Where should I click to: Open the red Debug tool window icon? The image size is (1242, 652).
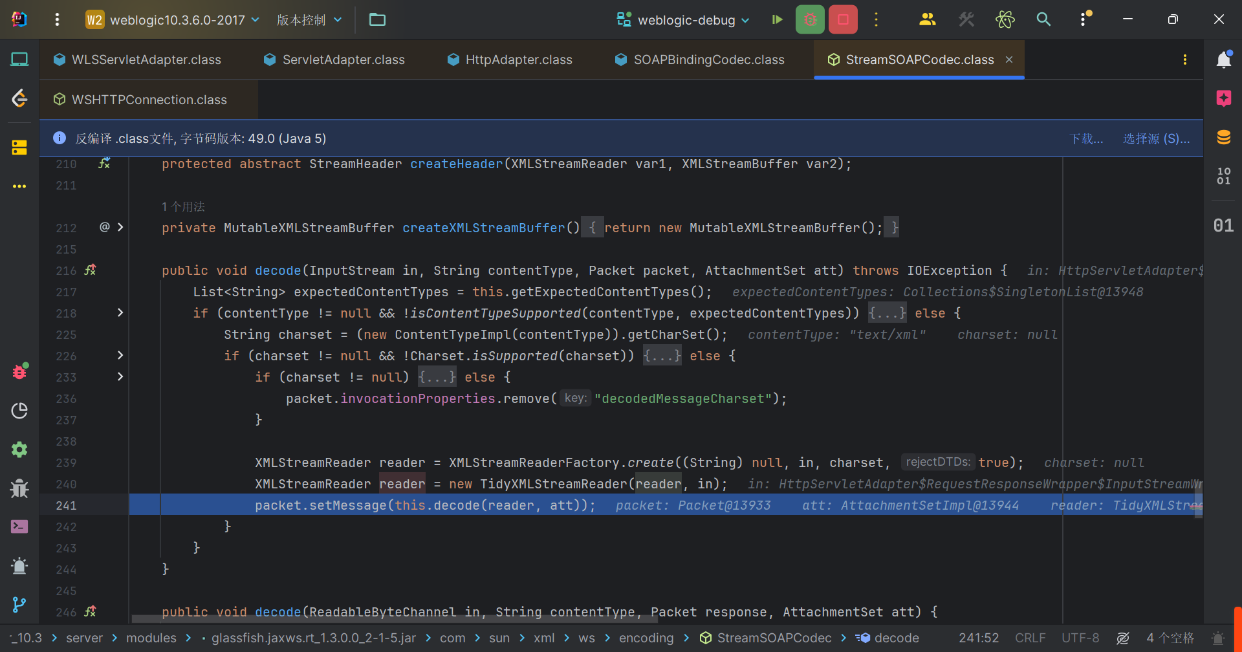(19, 371)
